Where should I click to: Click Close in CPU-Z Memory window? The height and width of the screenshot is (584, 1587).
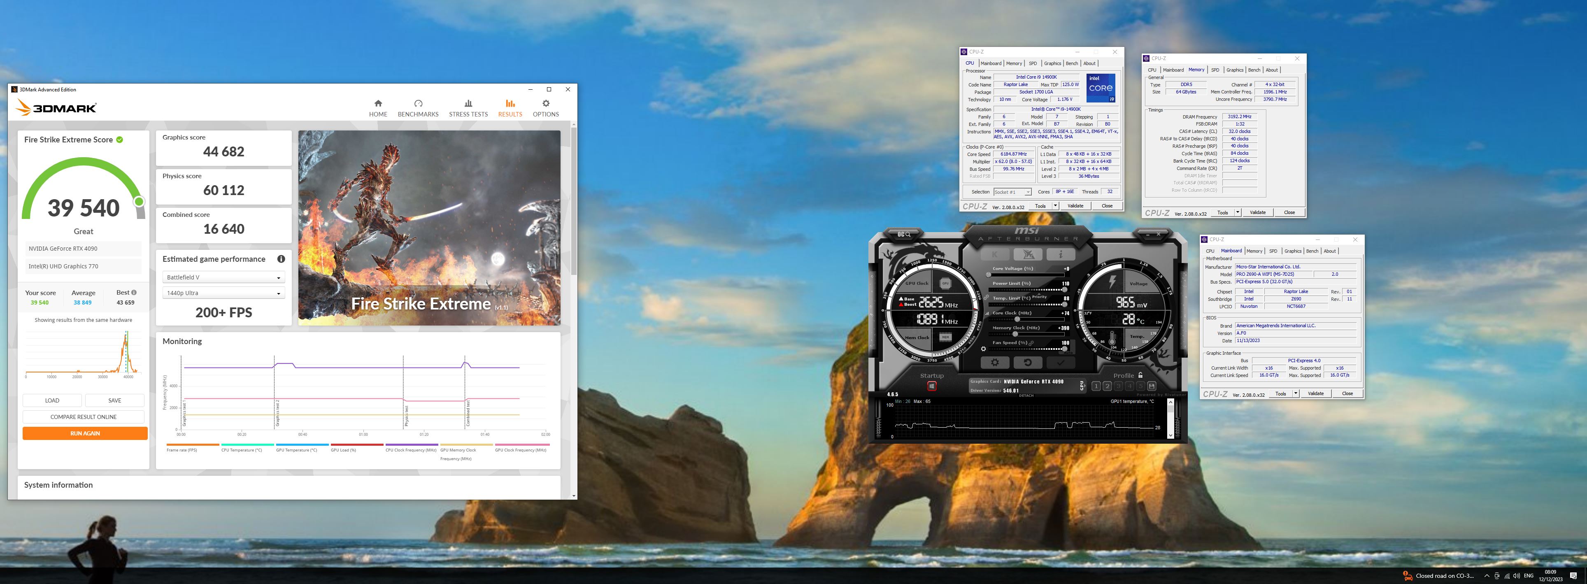1289,212
